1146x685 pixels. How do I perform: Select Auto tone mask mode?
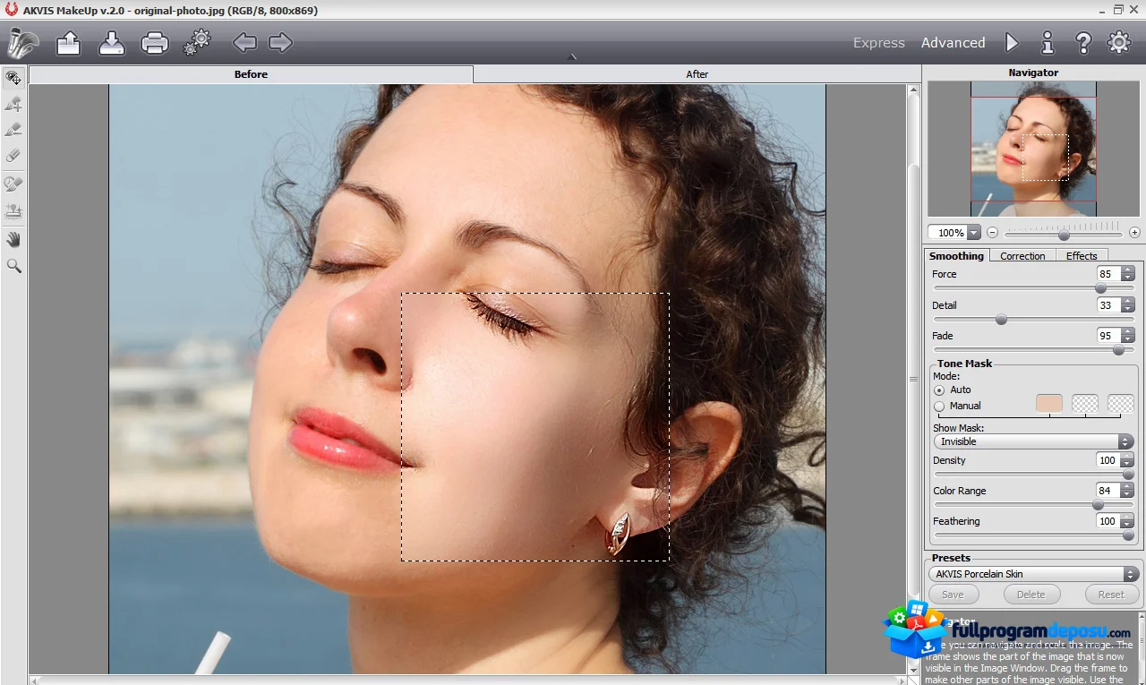(939, 390)
